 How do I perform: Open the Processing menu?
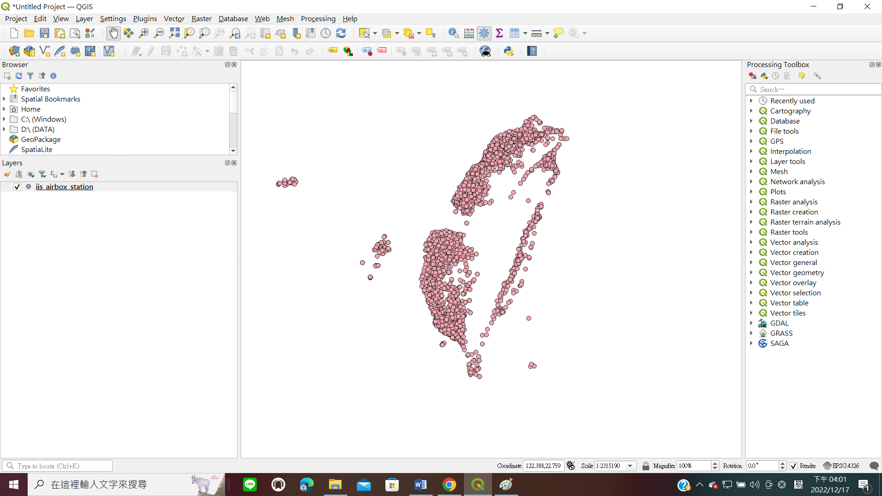318,19
